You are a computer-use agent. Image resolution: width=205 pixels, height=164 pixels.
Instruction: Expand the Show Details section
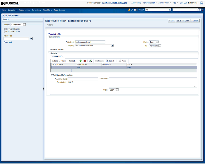51,50
